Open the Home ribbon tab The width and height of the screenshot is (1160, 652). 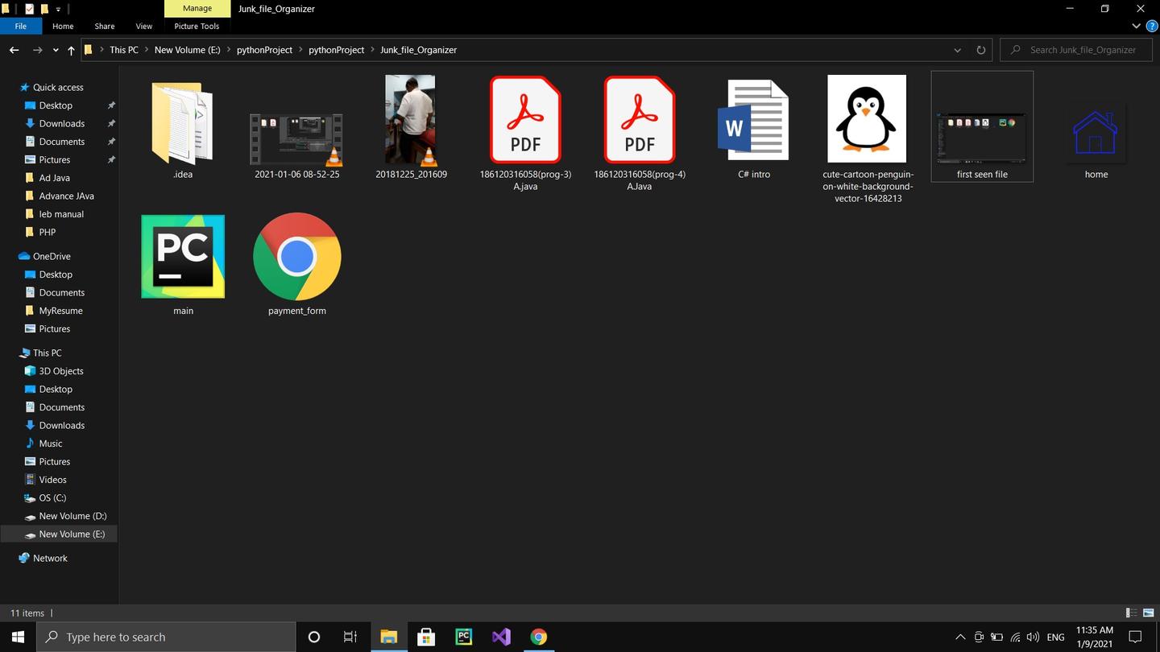(x=63, y=26)
